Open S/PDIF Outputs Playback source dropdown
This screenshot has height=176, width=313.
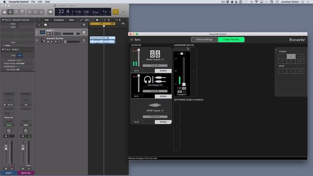[155, 116]
